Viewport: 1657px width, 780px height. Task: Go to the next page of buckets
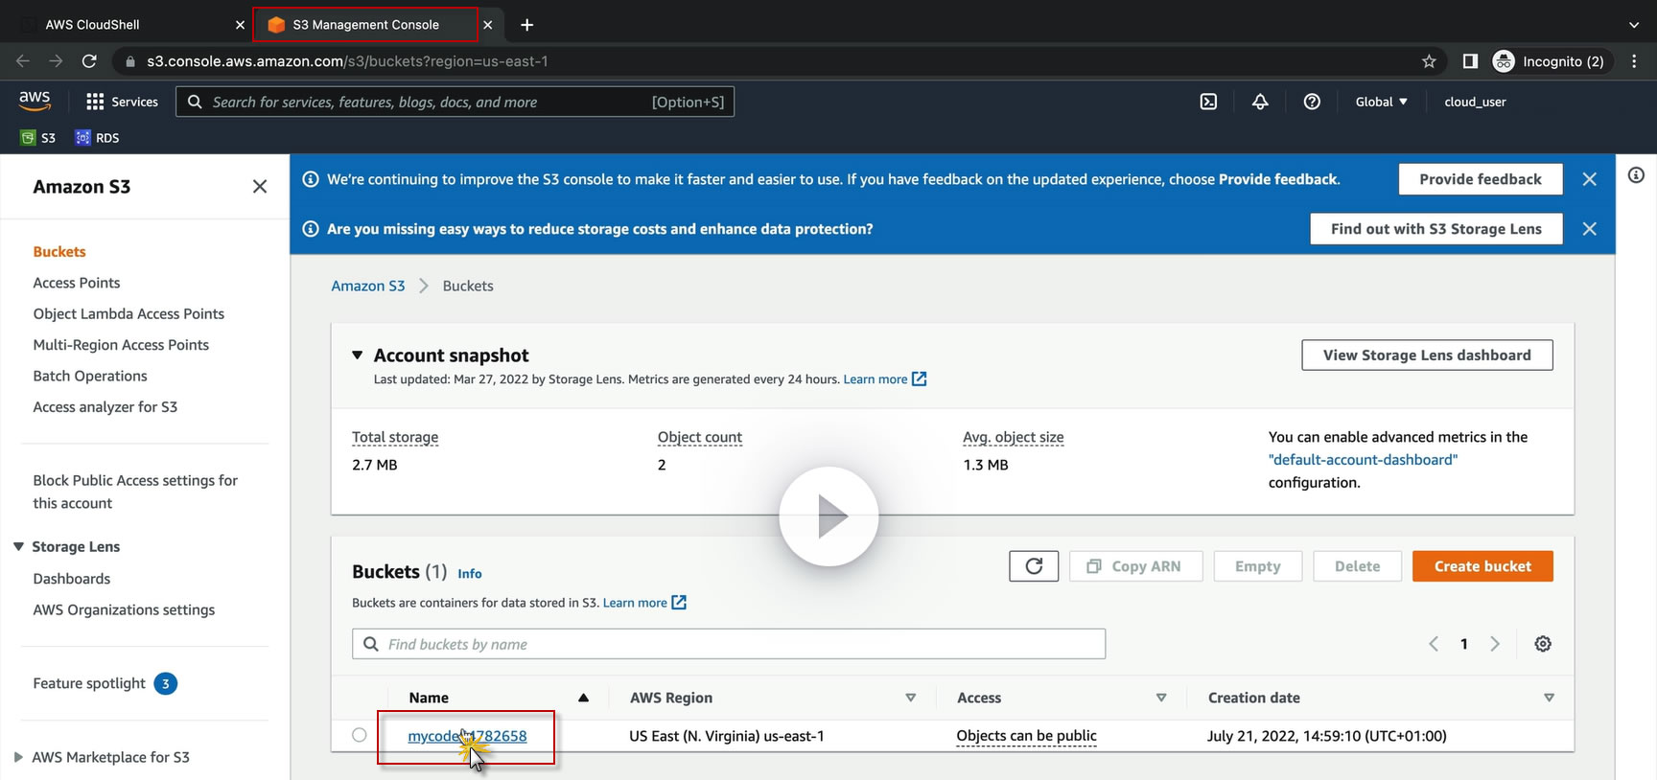[x=1495, y=644]
